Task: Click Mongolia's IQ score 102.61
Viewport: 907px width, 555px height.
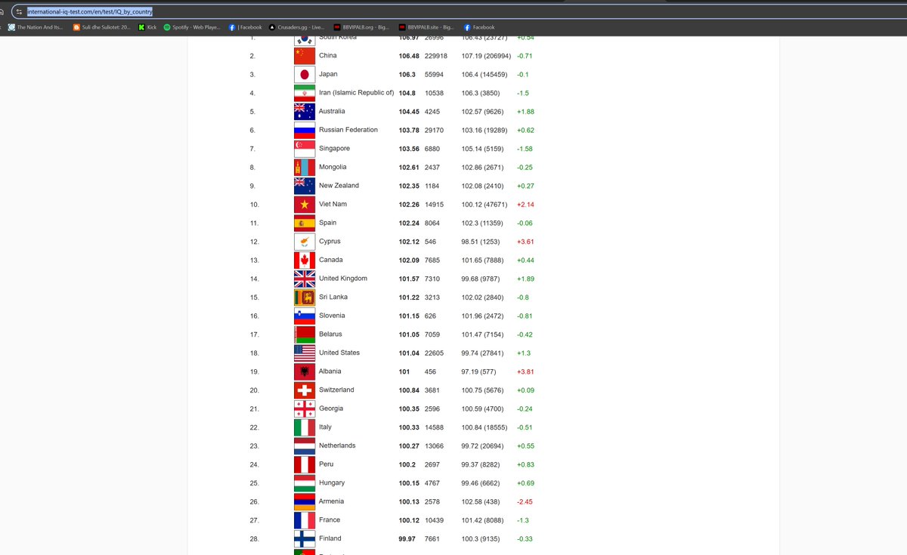Action: tap(410, 167)
